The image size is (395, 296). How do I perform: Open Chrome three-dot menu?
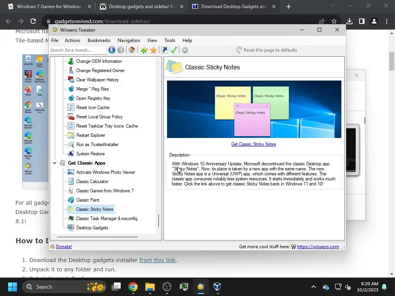(387, 22)
